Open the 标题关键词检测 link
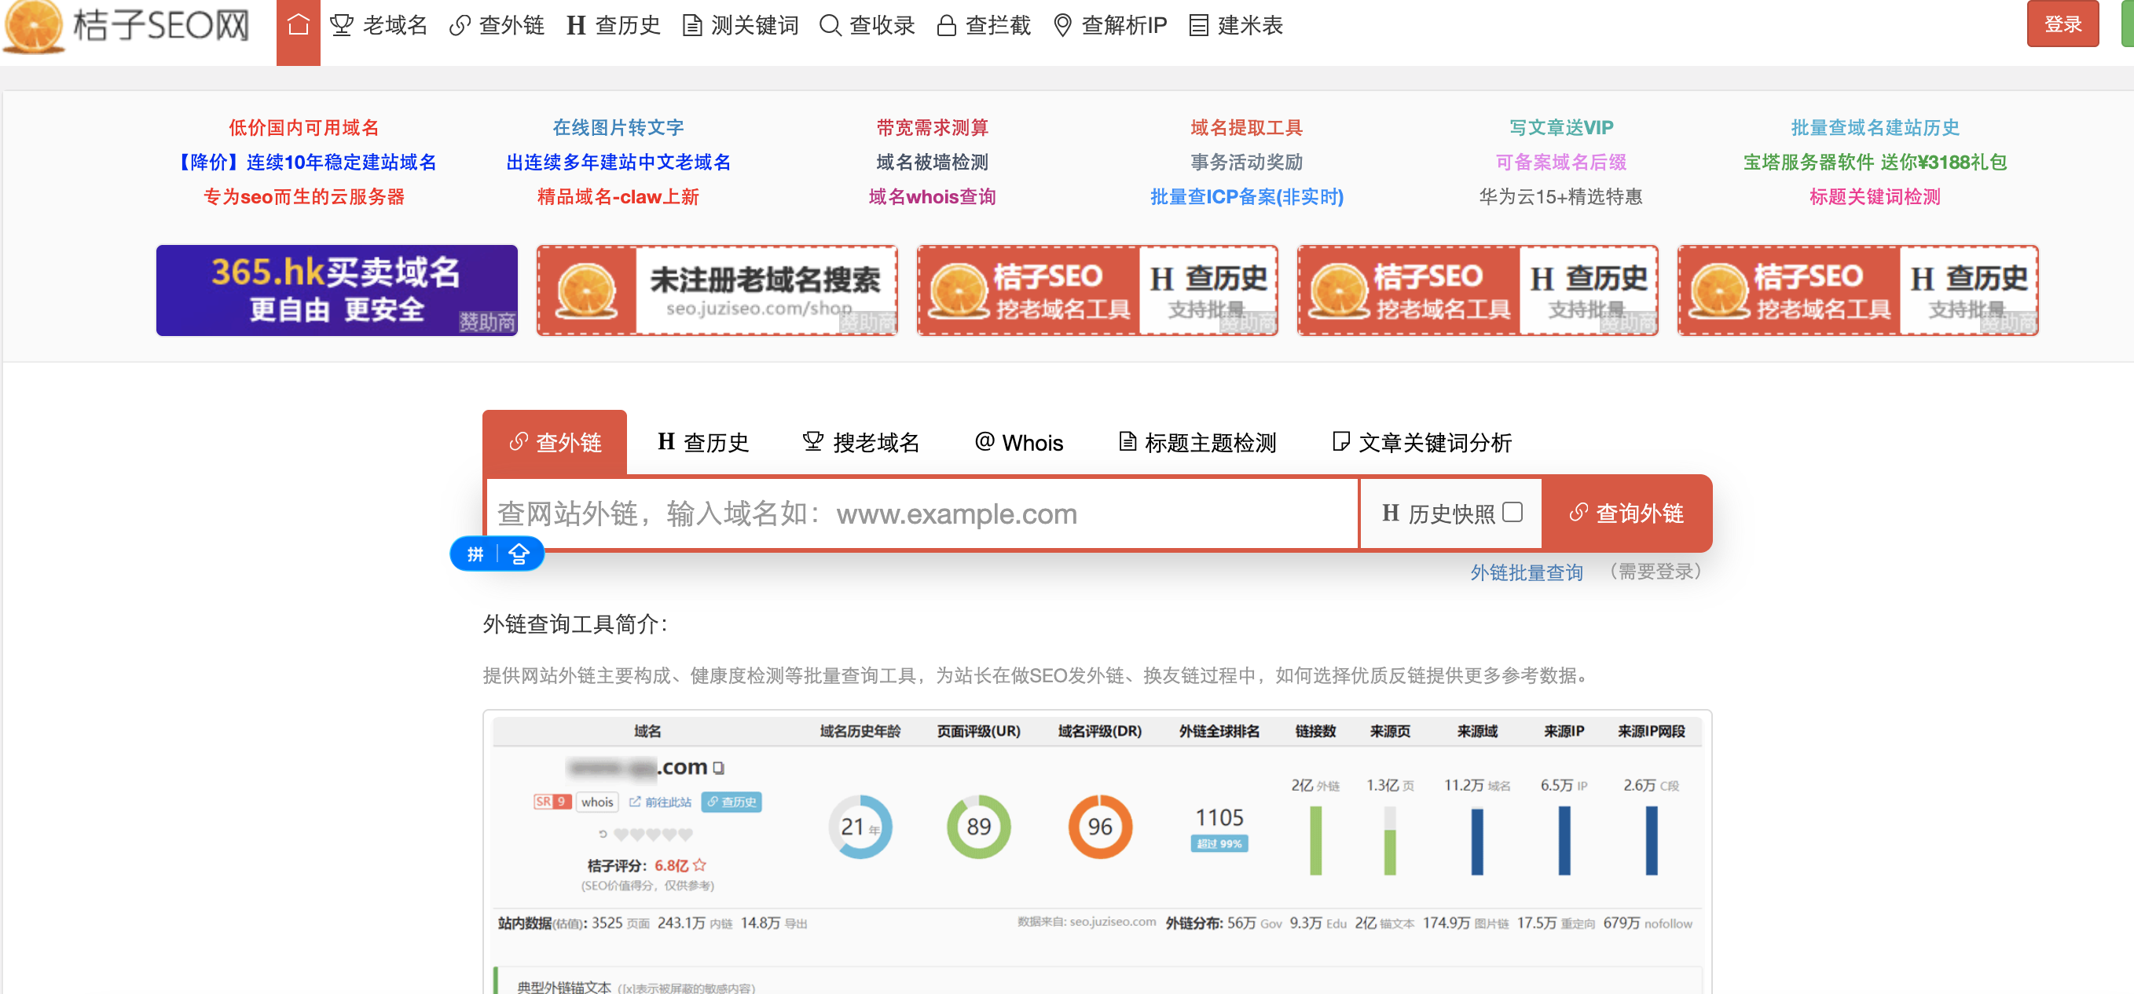2134x994 pixels. tap(1875, 197)
